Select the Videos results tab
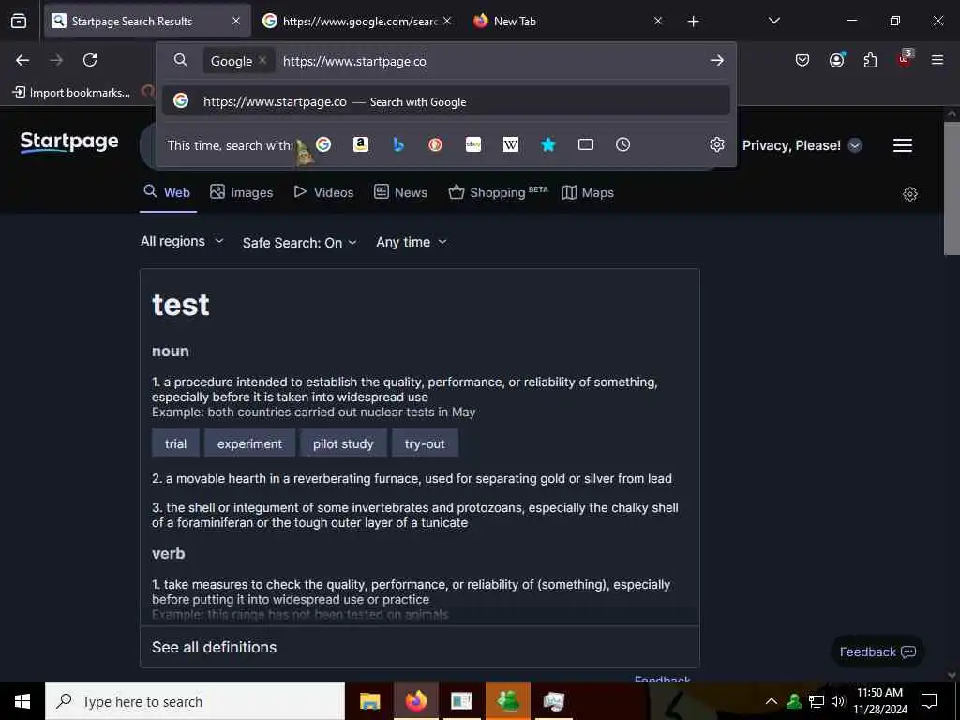960x720 pixels. click(x=323, y=192)
